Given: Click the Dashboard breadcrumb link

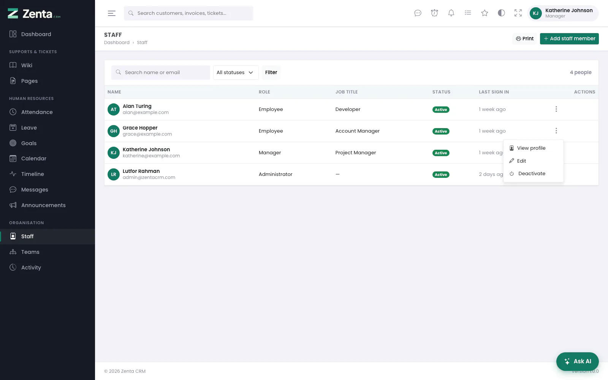Looking at the screenshot, I should point(117,43).
